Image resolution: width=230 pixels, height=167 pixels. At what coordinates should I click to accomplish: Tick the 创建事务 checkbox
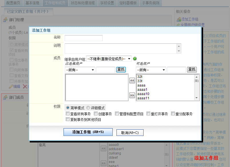pyautogui.click(x=96, y=114)
